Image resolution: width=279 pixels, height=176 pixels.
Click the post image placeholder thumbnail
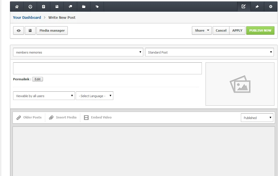(x=240, y=84)
